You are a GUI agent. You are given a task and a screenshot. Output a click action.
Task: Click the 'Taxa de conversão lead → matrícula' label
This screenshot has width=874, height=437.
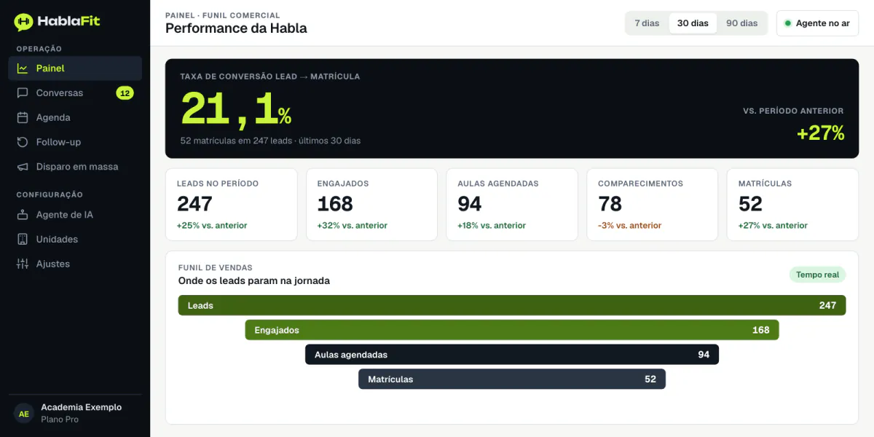270,76
